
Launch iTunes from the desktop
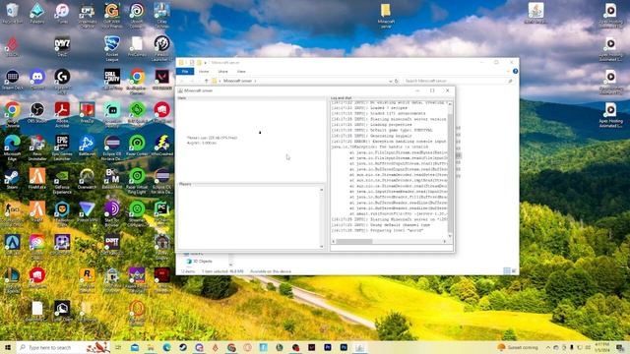(x=62, y=13)
